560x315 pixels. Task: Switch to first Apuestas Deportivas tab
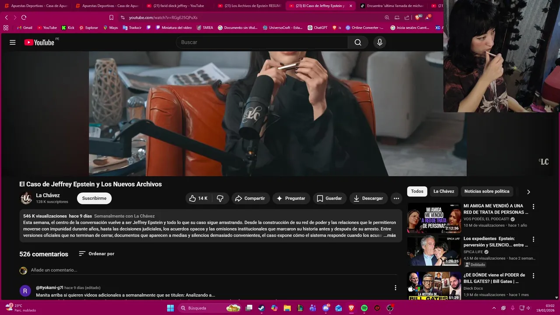tap(36, 6)
